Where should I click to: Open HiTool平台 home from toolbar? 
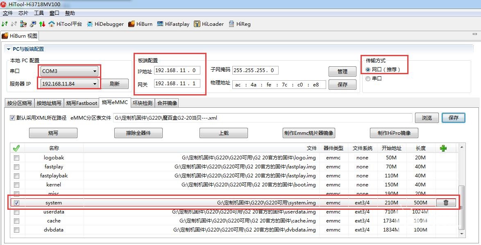point(65,24)
